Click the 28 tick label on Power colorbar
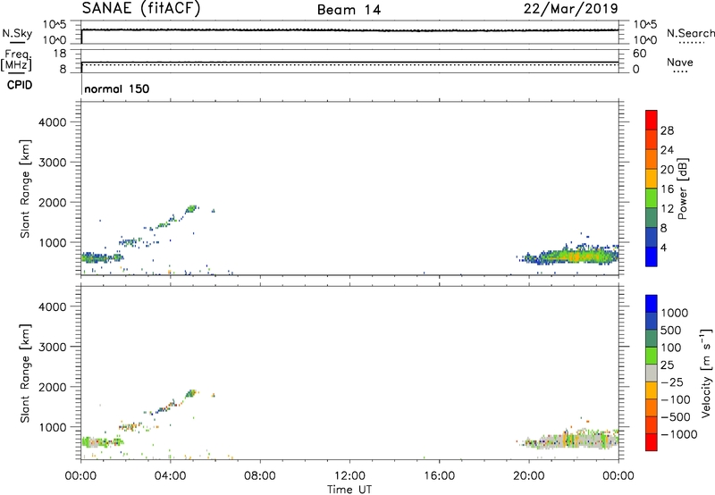Viewport: 715px width, 495px height. click(667, 130)
